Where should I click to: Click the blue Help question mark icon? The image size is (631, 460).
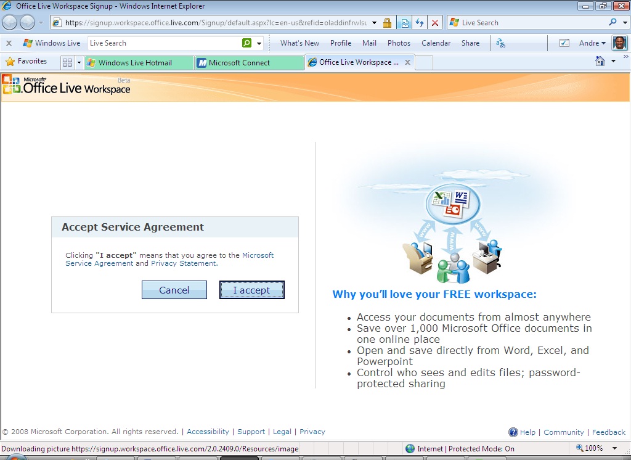tap(513, 432)
